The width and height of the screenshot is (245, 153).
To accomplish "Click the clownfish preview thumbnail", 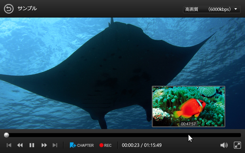I will coord(189,107).
